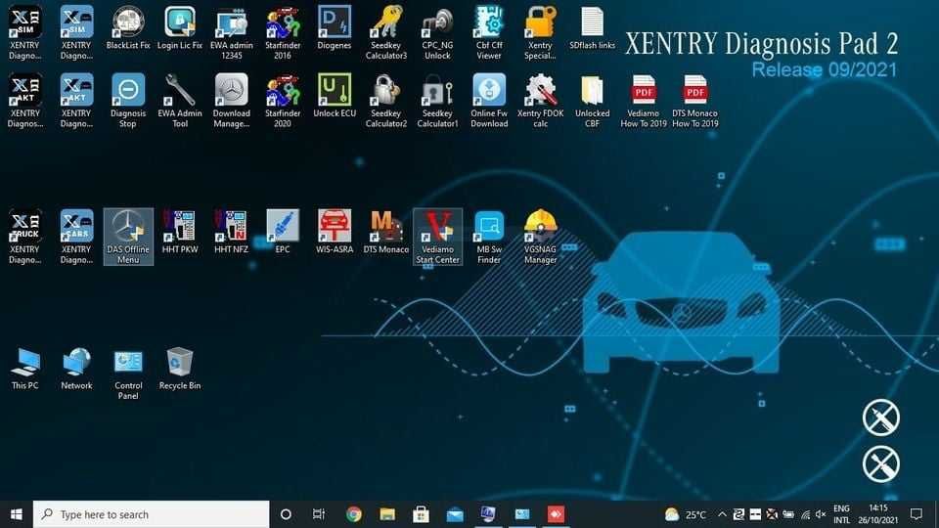The height and width of the screenshot is (528, 939).
Task: Open the Xentry Special padlock shortcut
Action: coord(541,32)
